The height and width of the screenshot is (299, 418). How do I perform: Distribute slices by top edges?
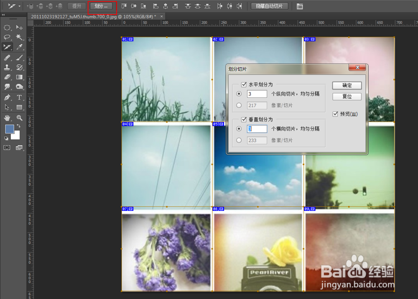point(188,6)
